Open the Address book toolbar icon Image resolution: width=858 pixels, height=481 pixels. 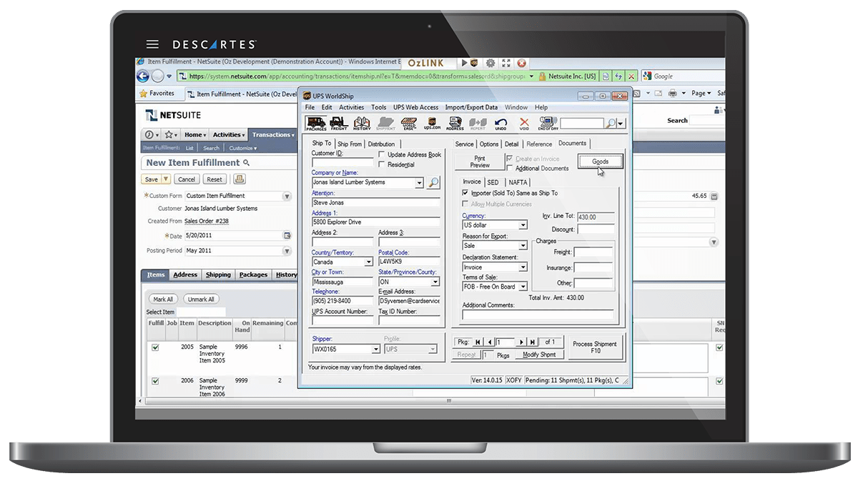coord(455,124)
